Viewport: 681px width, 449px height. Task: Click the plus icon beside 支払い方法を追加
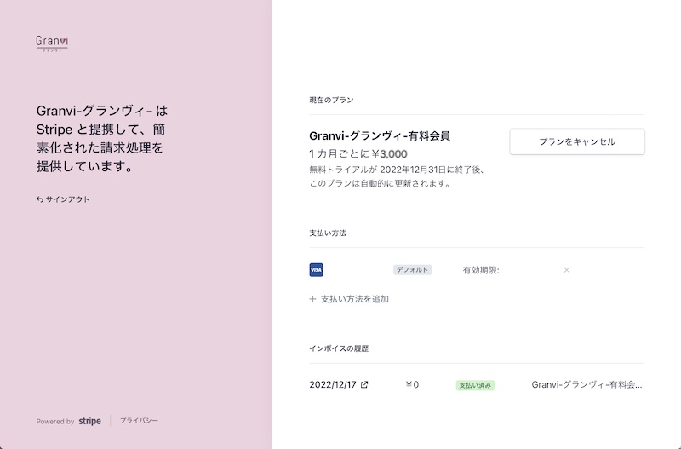pos(312,299)
